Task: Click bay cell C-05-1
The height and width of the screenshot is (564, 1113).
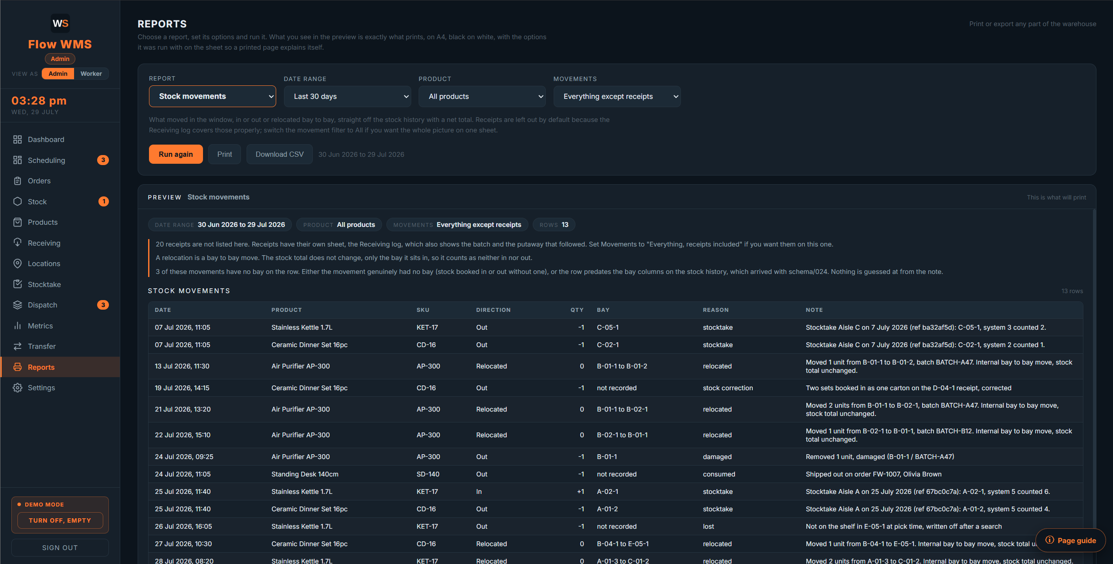Action: coord(608,328)
